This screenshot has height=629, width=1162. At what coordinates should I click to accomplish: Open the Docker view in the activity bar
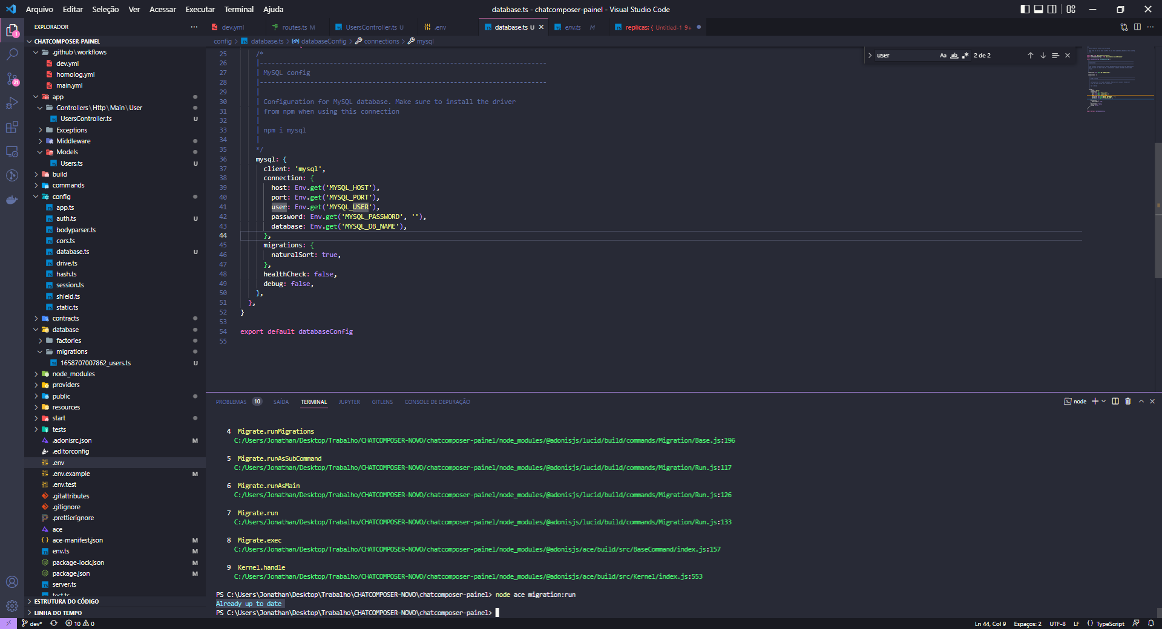click(12, 200)
